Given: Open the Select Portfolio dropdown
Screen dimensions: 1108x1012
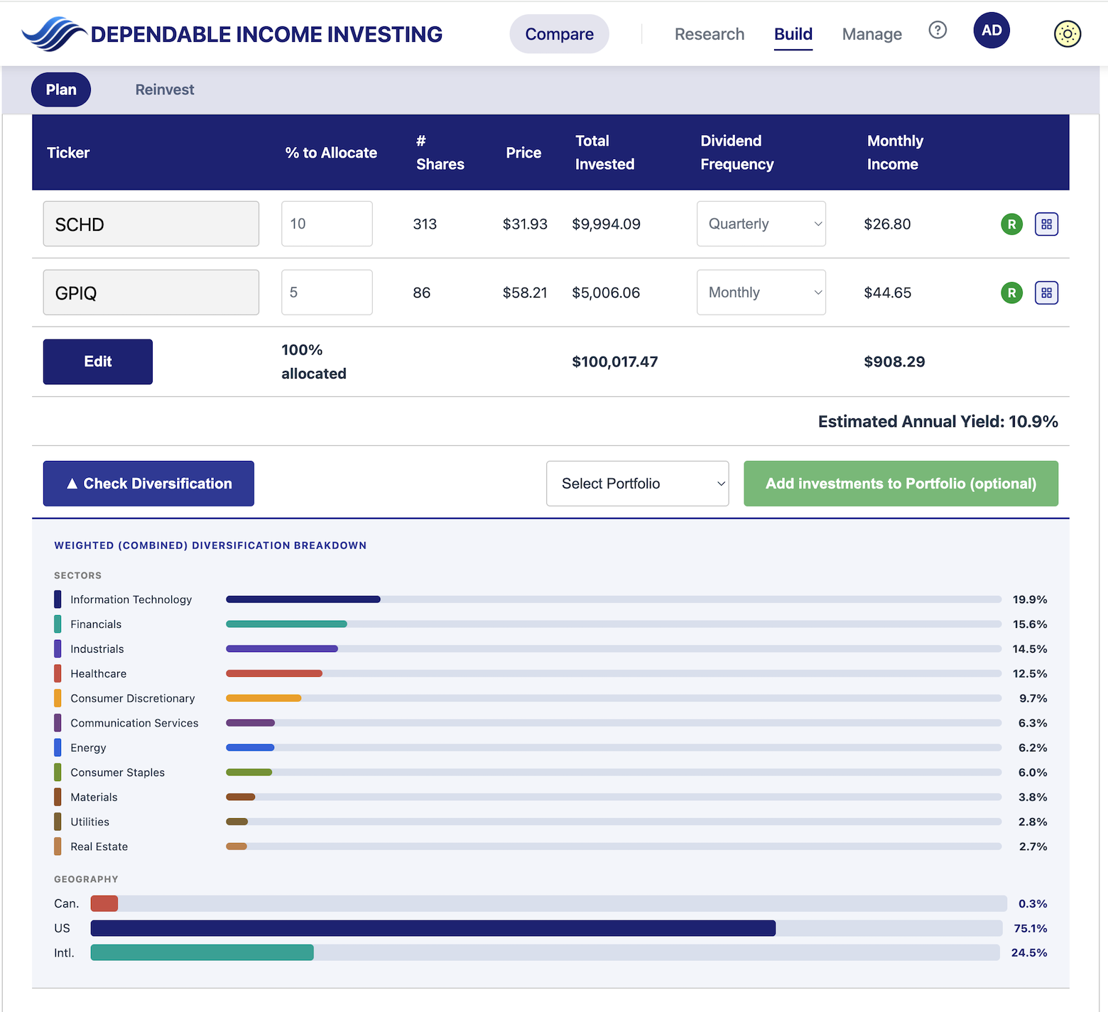Looking at the screenshot, I should point(637,484).
